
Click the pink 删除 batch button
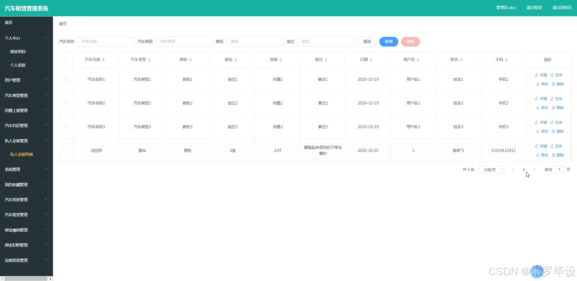click(410, 42)
